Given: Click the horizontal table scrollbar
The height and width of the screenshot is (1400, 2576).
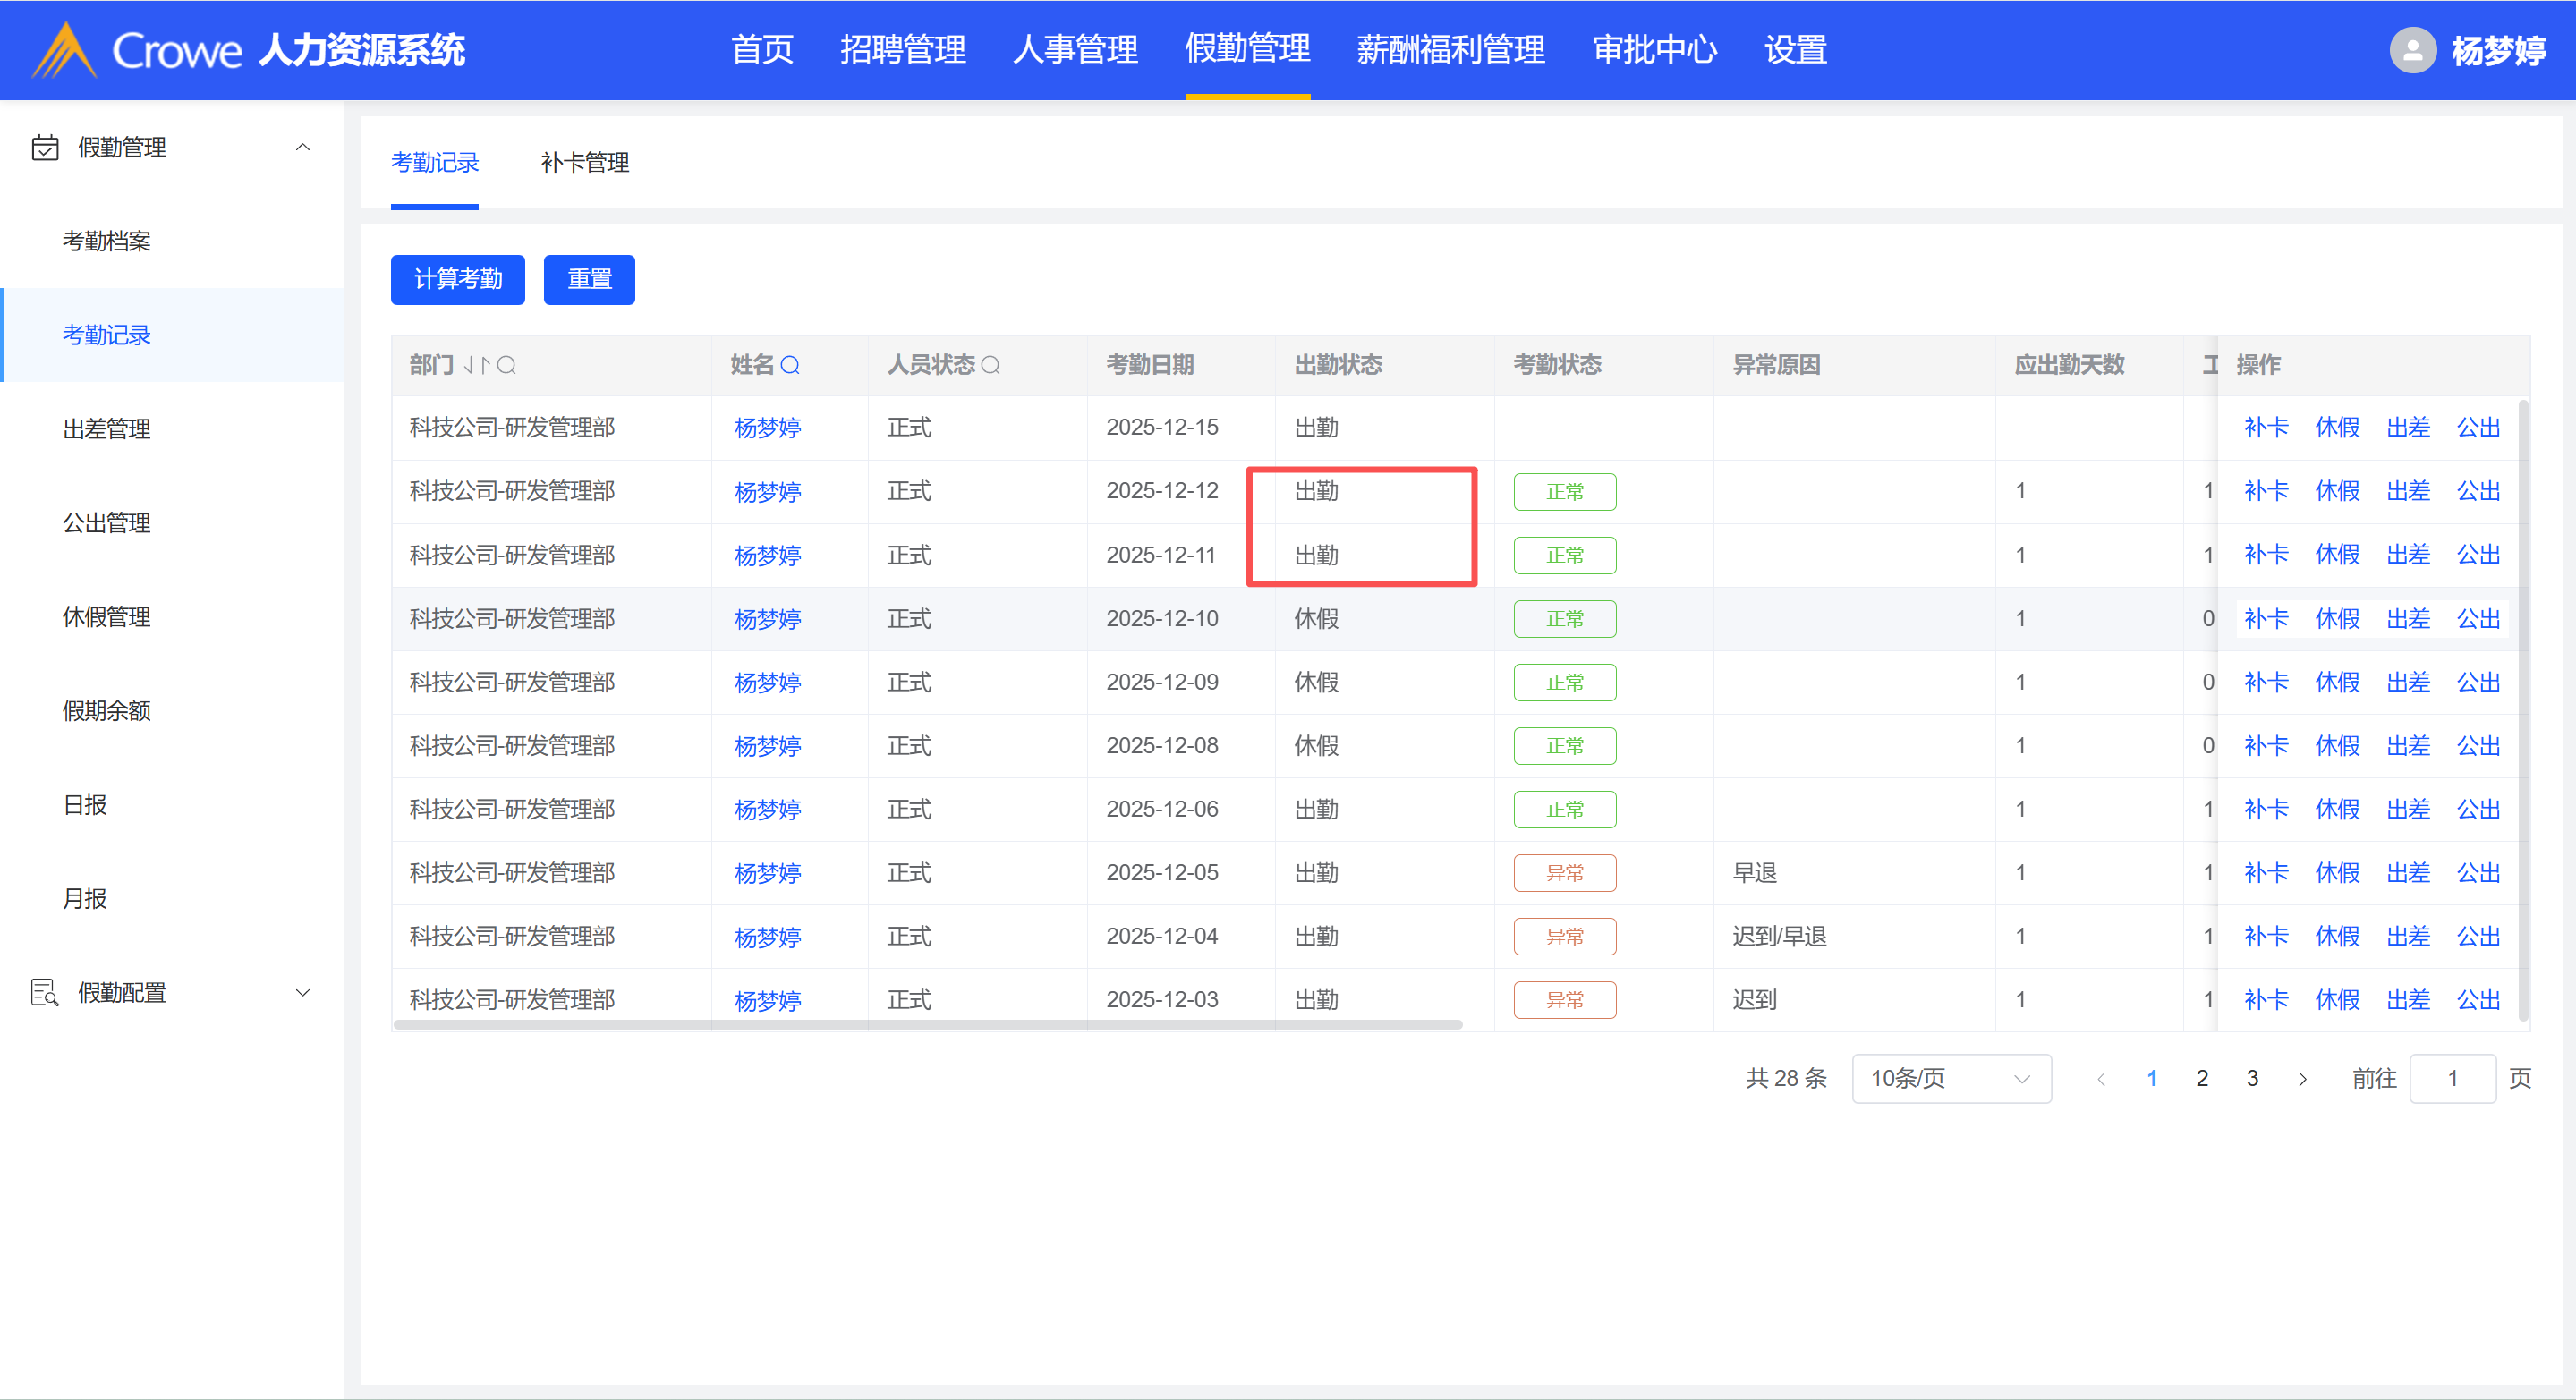Looking at the screenshot, I should pos(928,1025).
